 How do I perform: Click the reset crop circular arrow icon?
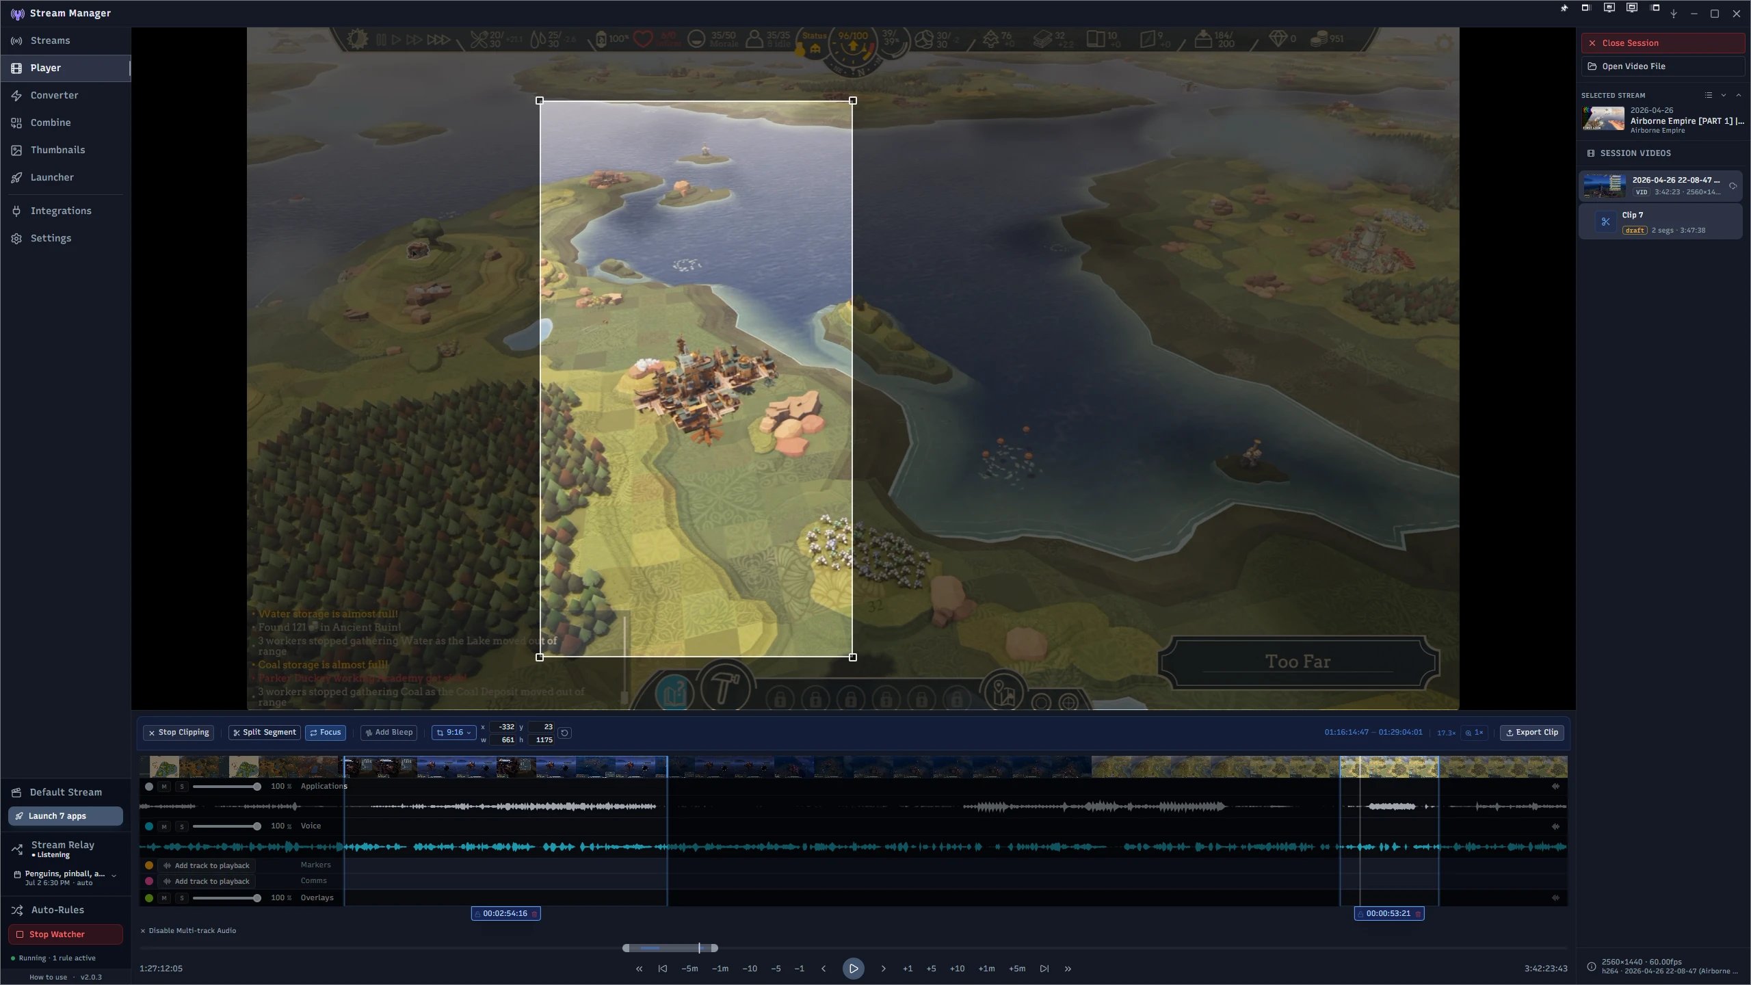click(x=564, y=733)
